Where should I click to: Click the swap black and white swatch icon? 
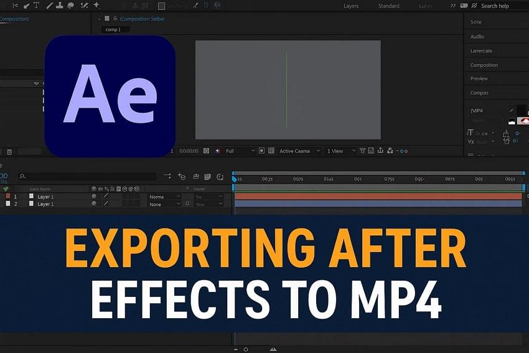click(x=512, y=121)
